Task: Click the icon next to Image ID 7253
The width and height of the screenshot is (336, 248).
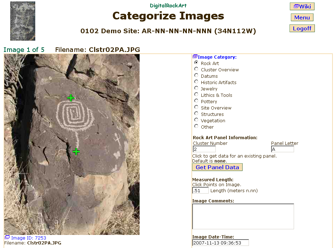Action: tap(7, 237)
